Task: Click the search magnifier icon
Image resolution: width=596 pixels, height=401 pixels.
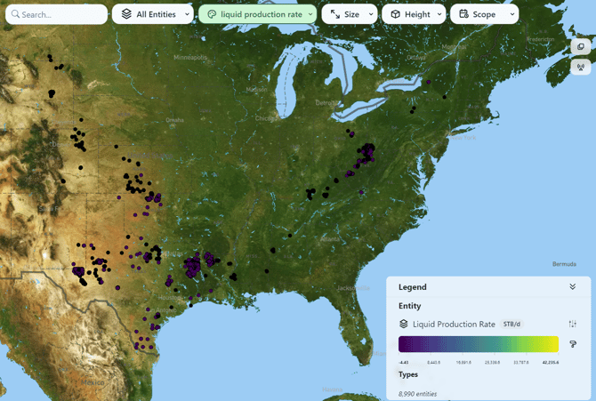Action: click(x=15, y=14)
